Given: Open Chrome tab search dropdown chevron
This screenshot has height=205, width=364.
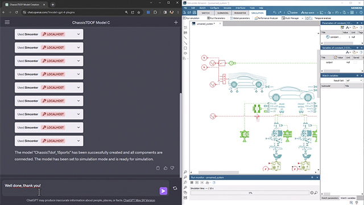Looking at the screenshot, I should click(x=151, y=3).
